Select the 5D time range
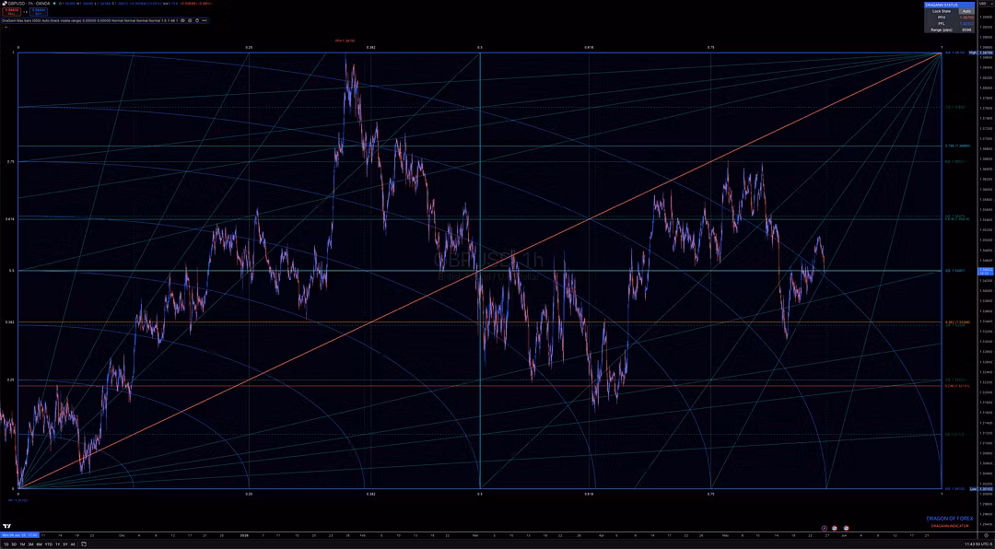 (14, 543)
